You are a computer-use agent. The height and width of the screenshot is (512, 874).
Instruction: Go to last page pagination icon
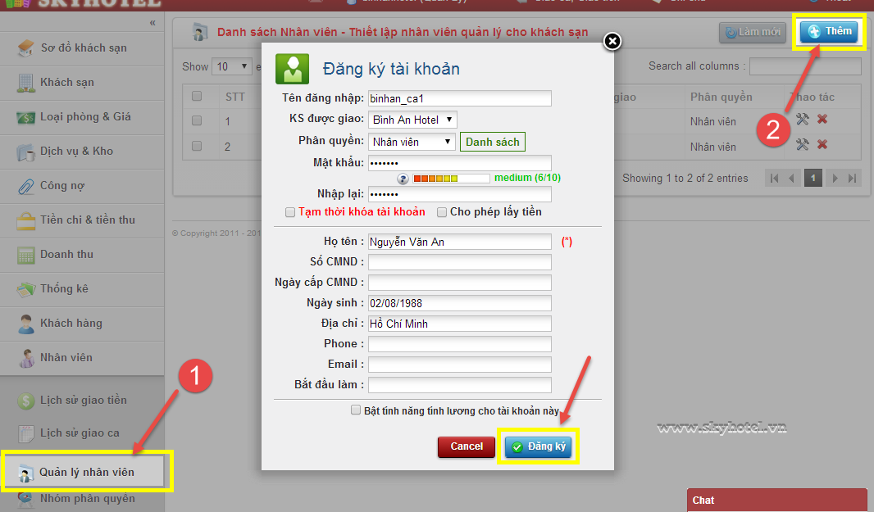click(853, 178)
